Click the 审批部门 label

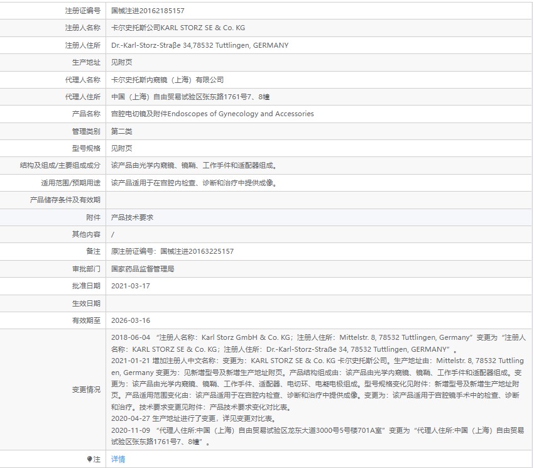click(x=86, y=269)
